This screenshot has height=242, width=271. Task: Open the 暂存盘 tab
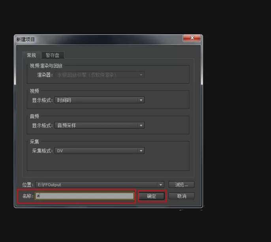53,55
